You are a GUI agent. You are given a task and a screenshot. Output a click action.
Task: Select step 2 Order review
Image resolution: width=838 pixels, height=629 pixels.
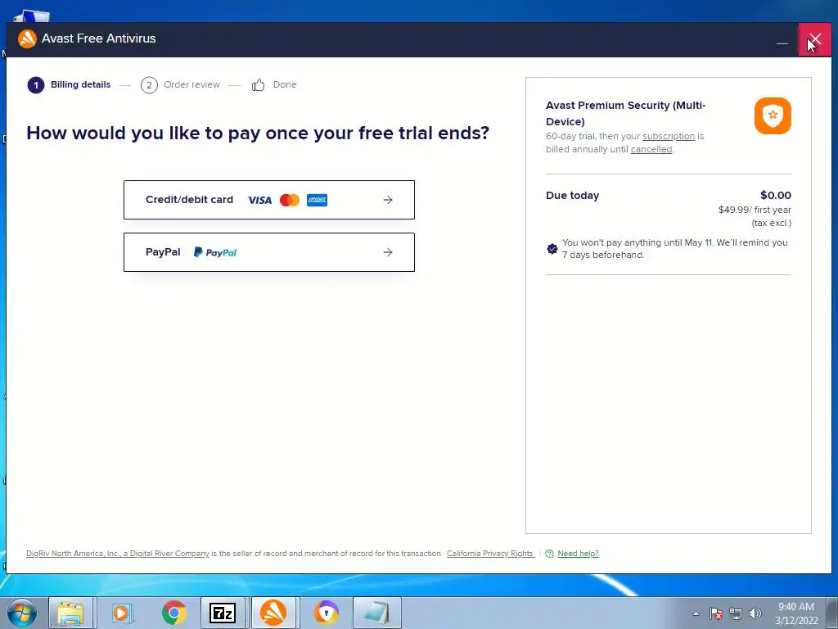(180, 84)
